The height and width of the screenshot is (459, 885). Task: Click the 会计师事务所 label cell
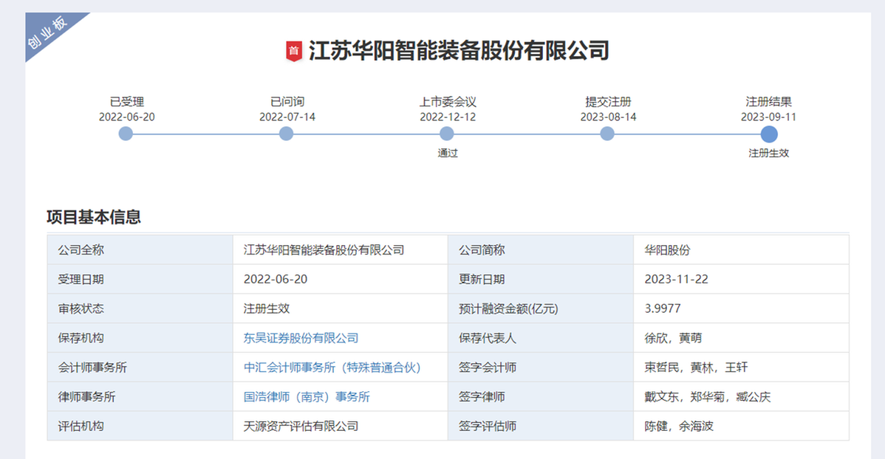pos(140,367)
